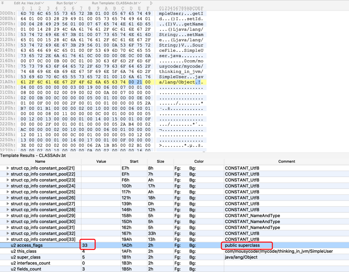
Task: Run the template with the play triangle
Action: (x=151, y=3)
